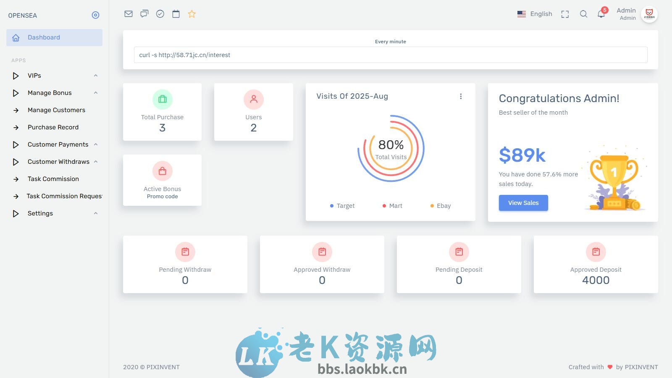Viewport: 672px width, 378px height.
Task: Click the Dashboard home icon in the sidebar
Action: (16, 37)
